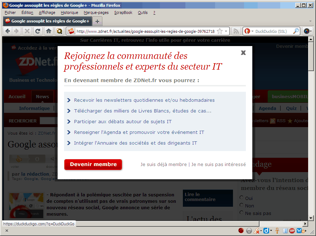
Task: Click the ZDNet site icon in address bar
Action: [x=71, y=31]
